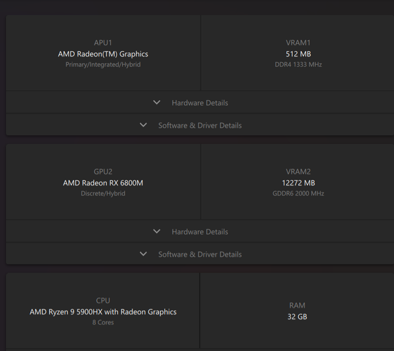Expand Hardware Details under APU1
This screenshot has height=351, width=394.
click(x=200, y=103)
